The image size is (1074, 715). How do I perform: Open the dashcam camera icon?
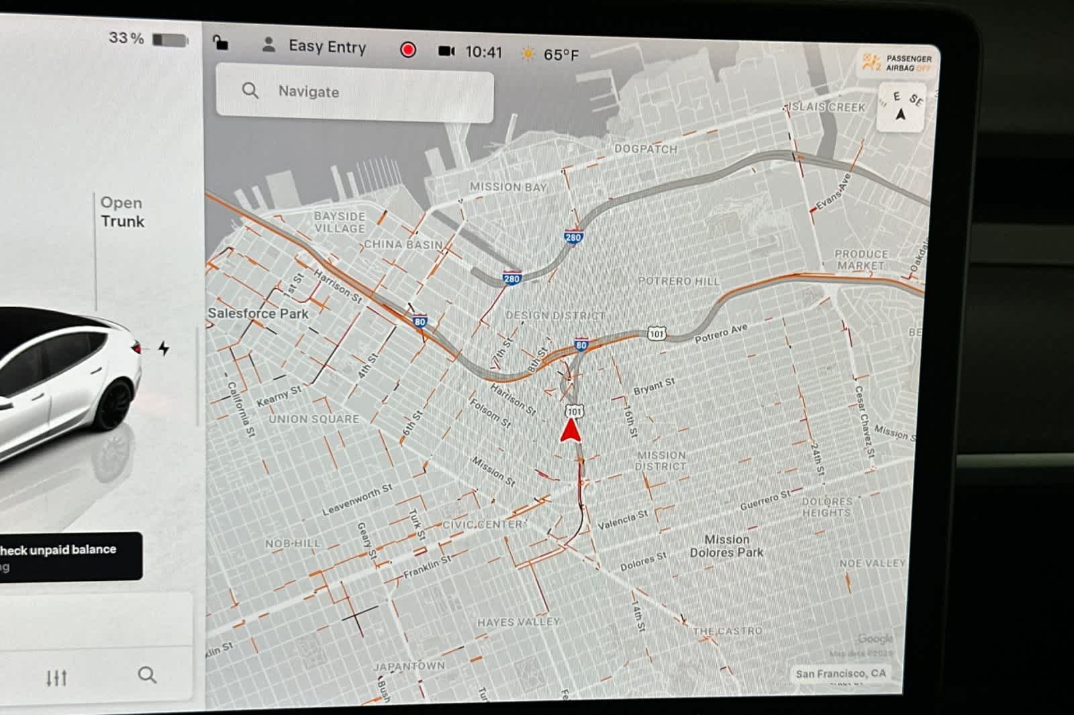pyautogui.click(x=446, y=51)
